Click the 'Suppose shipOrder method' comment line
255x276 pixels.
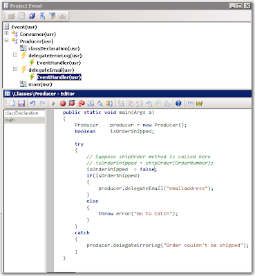[x=149, y=157]
